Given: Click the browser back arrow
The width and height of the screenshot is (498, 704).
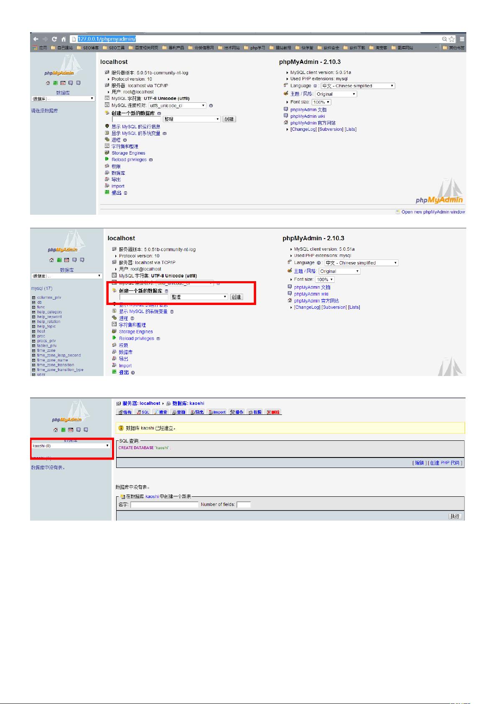Looking at the screenshot, I should 36,39.
